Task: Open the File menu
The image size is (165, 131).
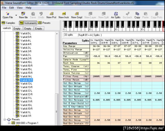Action: coord(4,8)
